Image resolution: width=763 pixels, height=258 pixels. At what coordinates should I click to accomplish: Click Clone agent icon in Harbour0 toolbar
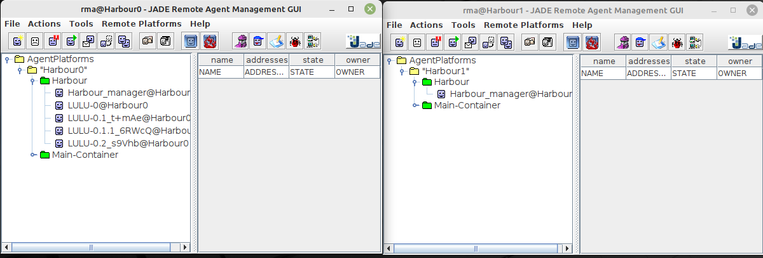click(124, 42)
